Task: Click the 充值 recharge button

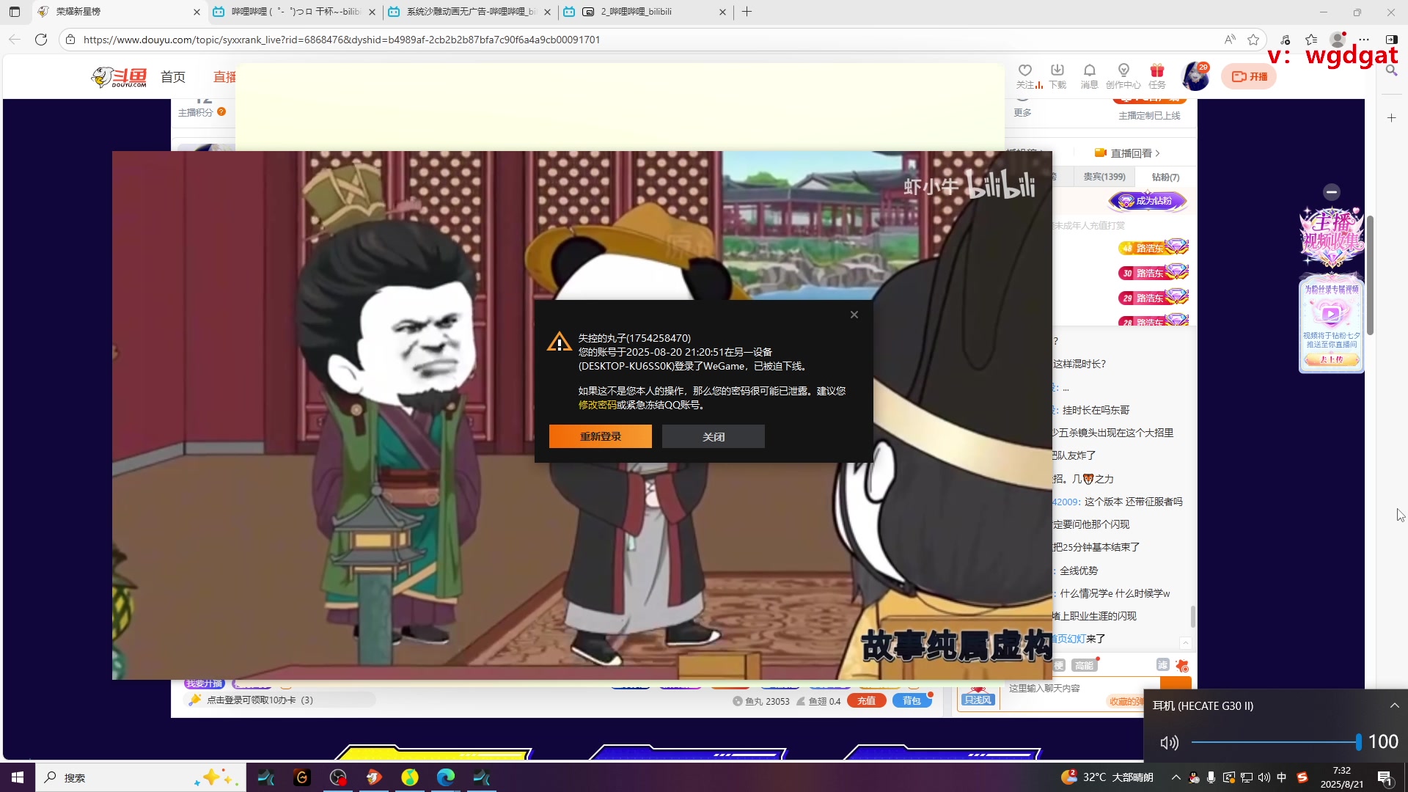Action: pos(866,700)
